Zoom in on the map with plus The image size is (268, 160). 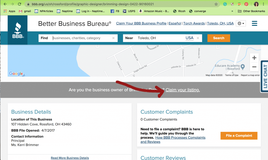point(254,58)
